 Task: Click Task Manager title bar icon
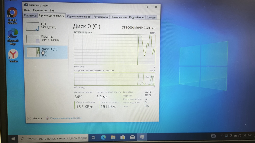[x=26, y=5]
